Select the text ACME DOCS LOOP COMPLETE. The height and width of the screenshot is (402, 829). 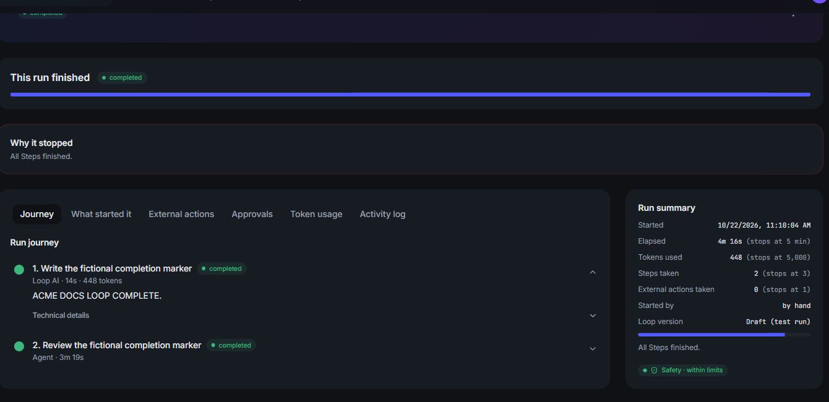[97, 296]
